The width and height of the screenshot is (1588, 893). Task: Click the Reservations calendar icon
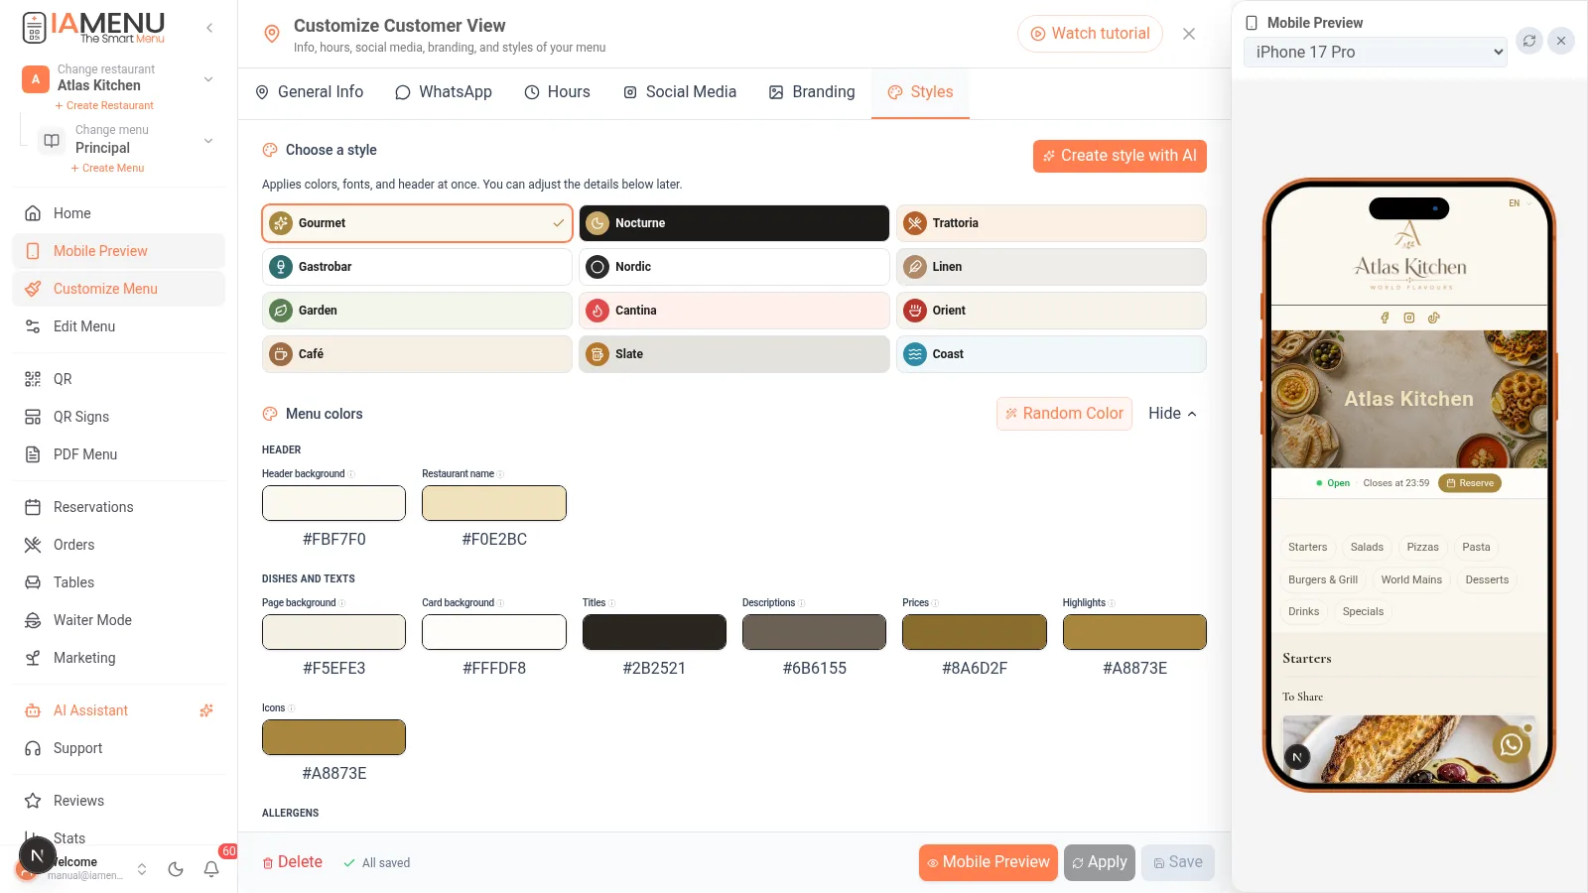(33, 507)
